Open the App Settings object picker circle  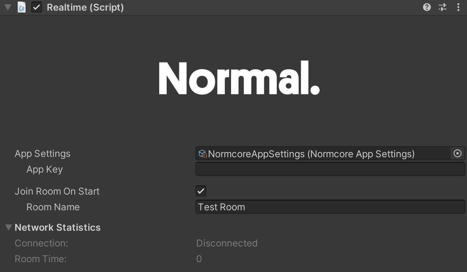(x=458, y=153)
